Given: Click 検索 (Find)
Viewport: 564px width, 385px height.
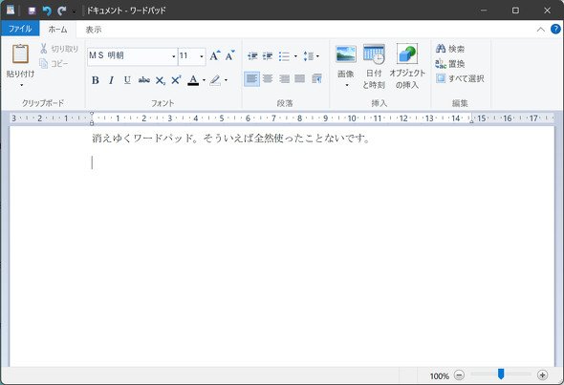Looking at the screenshot, I should tap(450, 49).
